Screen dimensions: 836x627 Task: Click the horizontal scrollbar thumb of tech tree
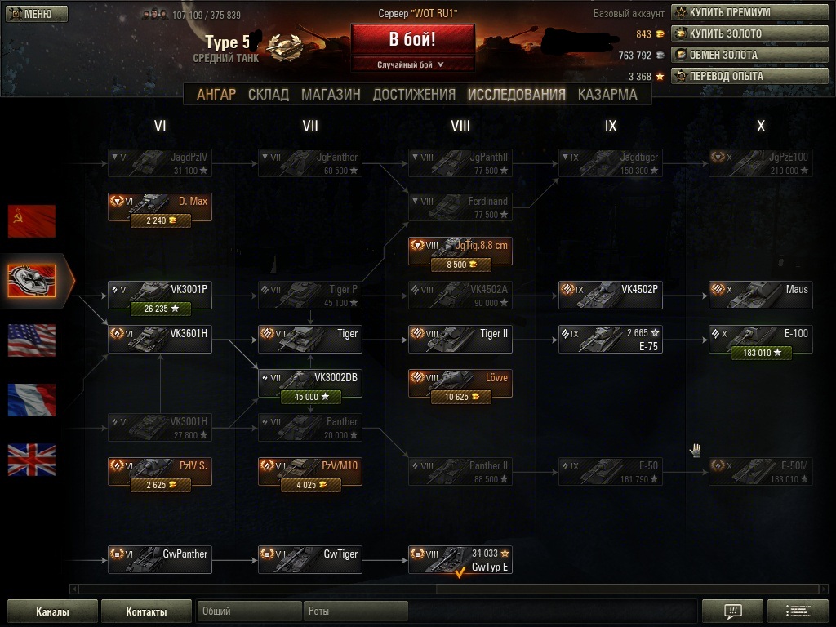coord(628,589)
